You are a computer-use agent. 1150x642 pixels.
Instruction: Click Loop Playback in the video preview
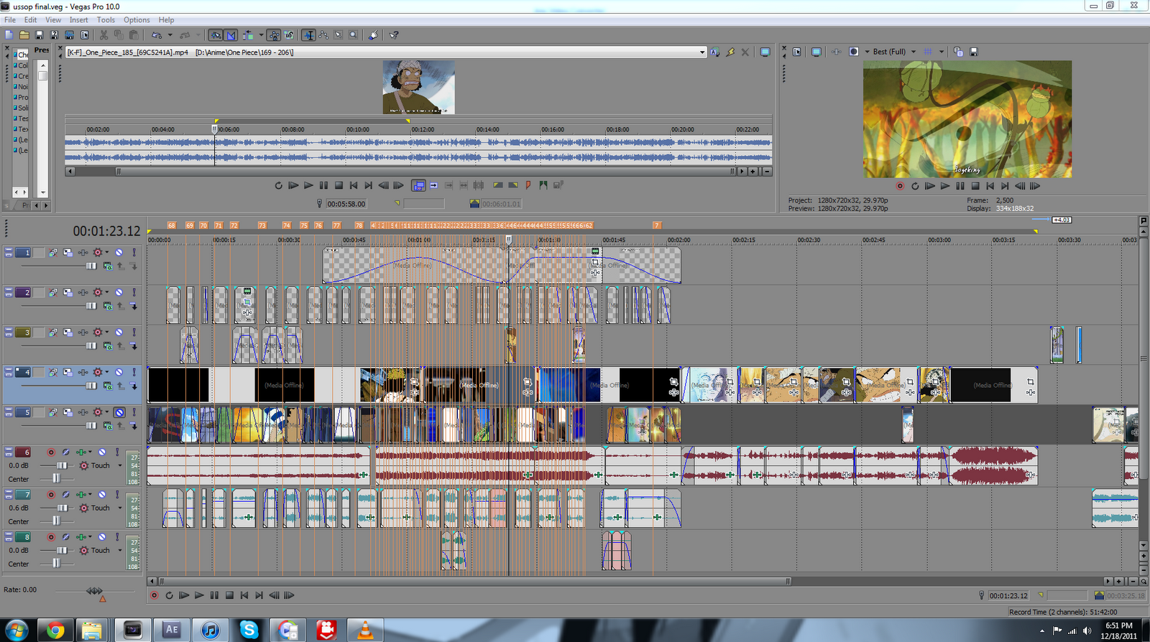915,186
